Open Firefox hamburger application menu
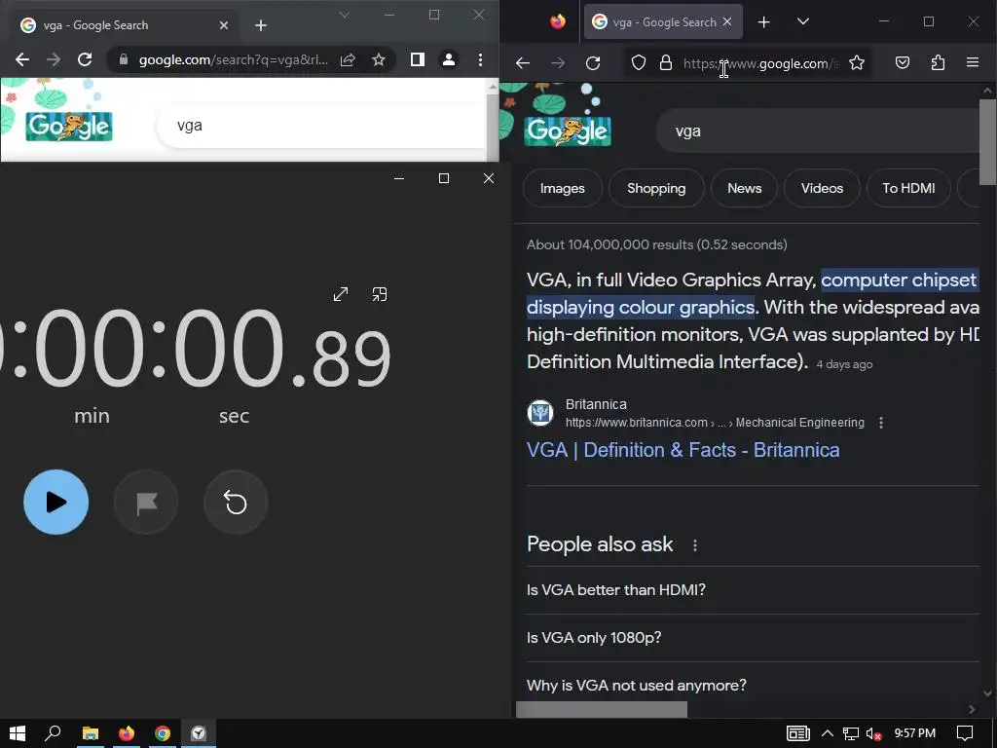997x748 pixels. coord(973,63)
